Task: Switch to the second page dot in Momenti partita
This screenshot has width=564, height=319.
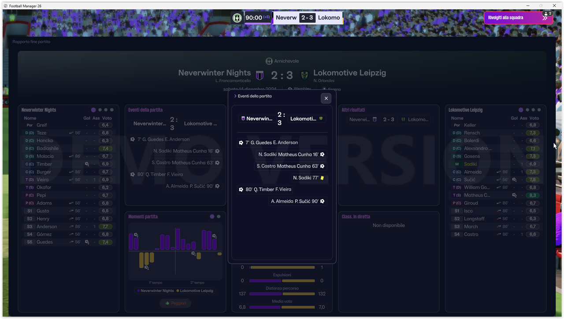Action: pos(219,216)
